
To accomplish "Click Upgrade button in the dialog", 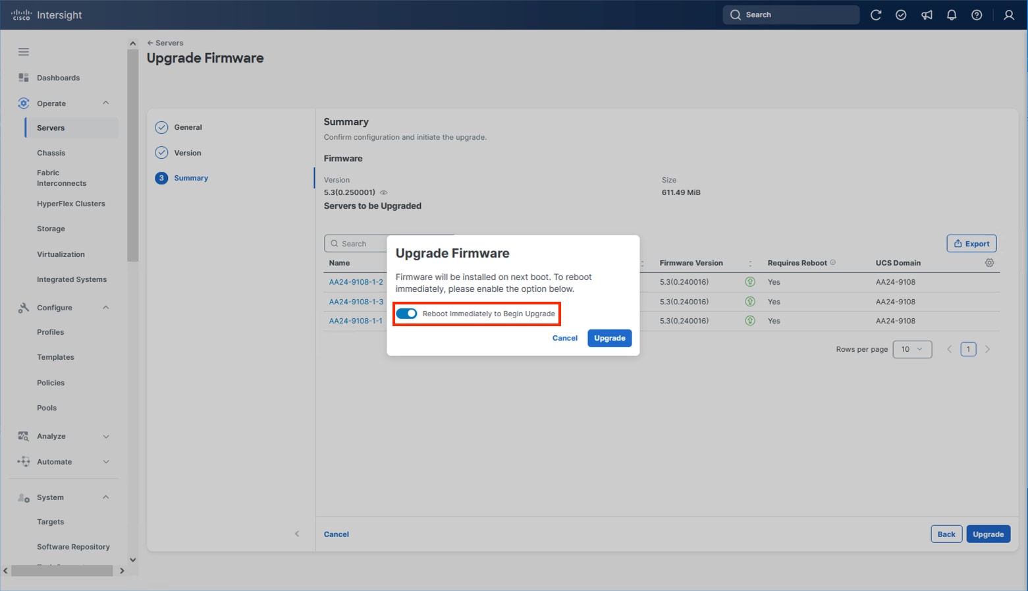I will (x=610, y=338).
